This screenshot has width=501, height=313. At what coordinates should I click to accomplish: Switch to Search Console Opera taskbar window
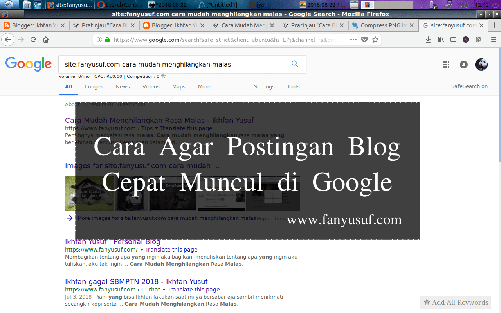point(121,5)
